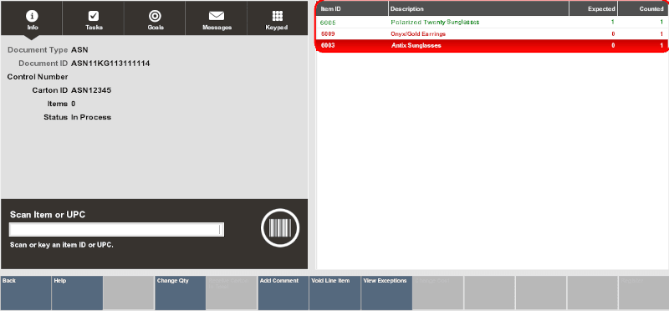Focus the Scan Item or UPC field
The width and height of the screenshot is (669, 311).
point(116,230)
